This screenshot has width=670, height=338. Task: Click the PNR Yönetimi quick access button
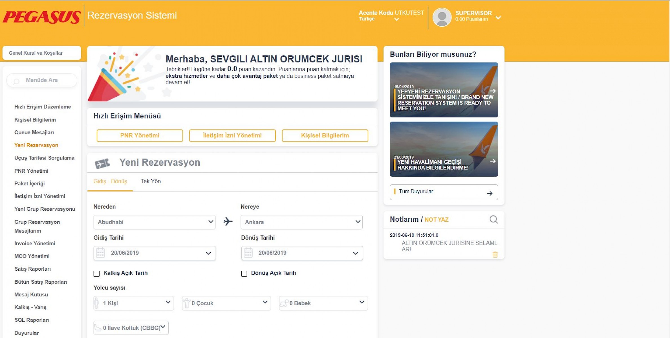(x=140, y=135)
